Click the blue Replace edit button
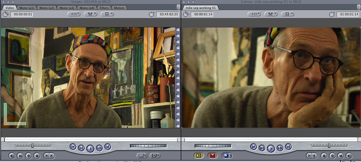 point(226,156)
